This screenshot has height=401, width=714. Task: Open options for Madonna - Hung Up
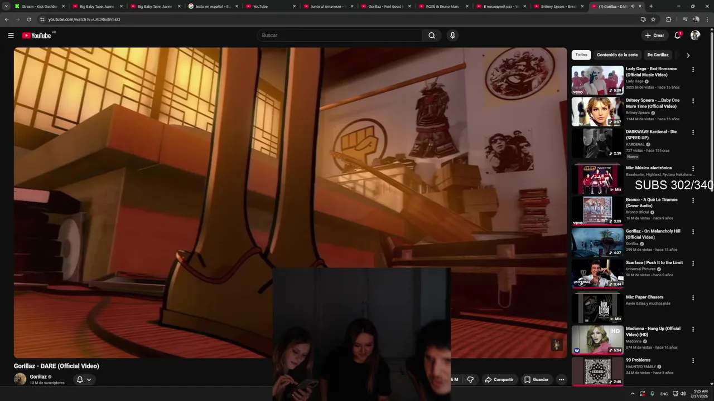point(693,329)
